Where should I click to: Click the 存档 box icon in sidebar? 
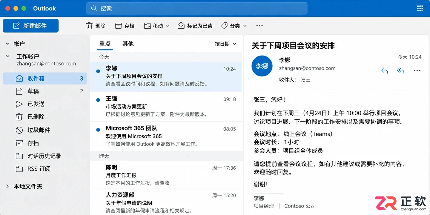pos(19,143)
